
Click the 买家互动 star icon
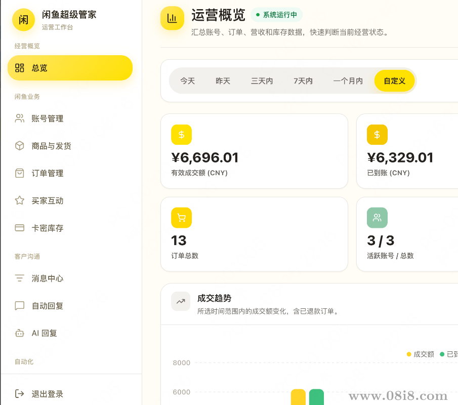20,200
